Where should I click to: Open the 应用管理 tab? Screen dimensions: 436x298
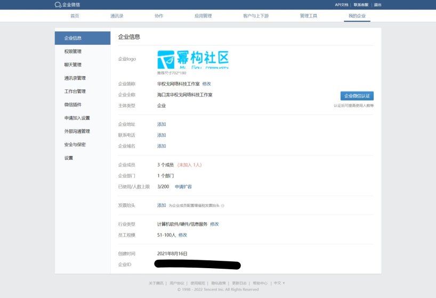(x=203, y=16)
